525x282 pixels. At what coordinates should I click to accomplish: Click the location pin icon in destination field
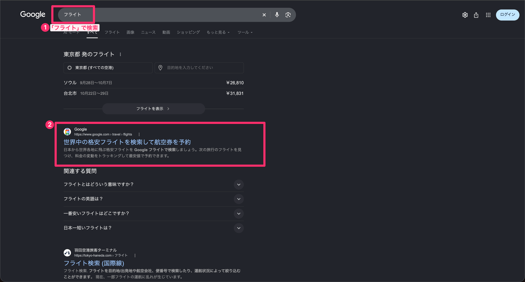tap(160, 68)
